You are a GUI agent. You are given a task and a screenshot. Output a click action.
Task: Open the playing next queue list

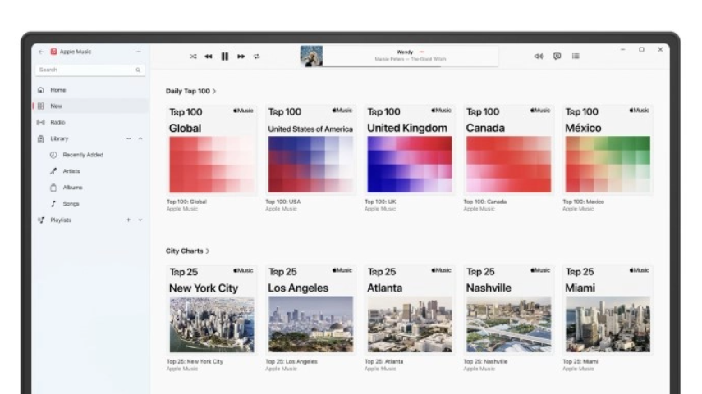(576, 57)
